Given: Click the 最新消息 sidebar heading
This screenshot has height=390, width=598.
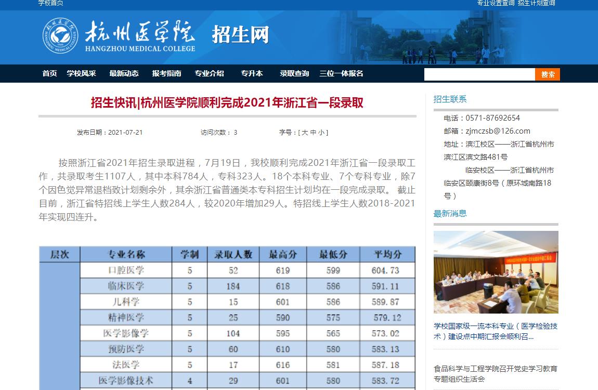Looking at the screenshot, I should click(x=450, y=214).
